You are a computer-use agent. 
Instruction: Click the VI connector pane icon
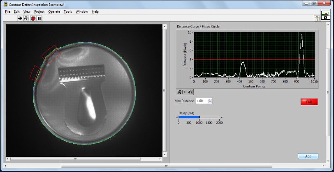pyautogui.click(x=325, y=15)
